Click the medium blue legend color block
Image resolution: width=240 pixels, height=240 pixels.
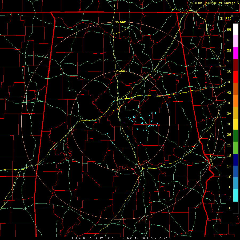point(235,171)
